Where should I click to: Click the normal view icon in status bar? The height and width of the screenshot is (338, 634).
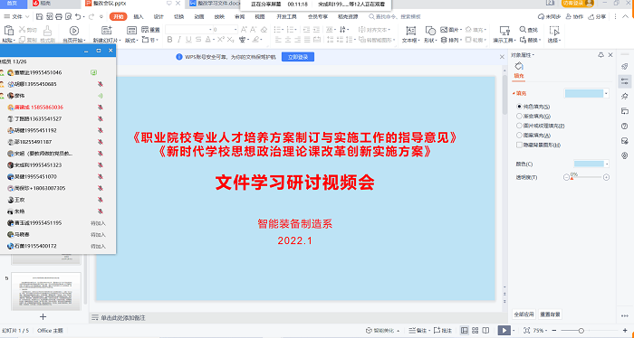click(x=465, y=331)
